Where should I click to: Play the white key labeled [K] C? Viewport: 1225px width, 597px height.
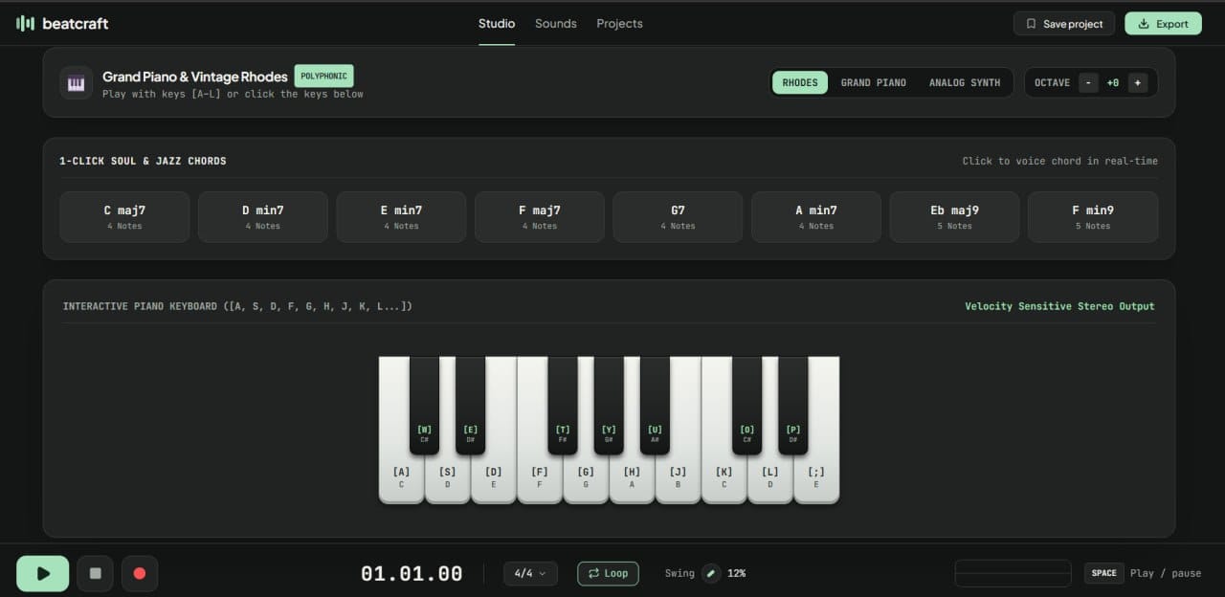(x=724, y=476)
